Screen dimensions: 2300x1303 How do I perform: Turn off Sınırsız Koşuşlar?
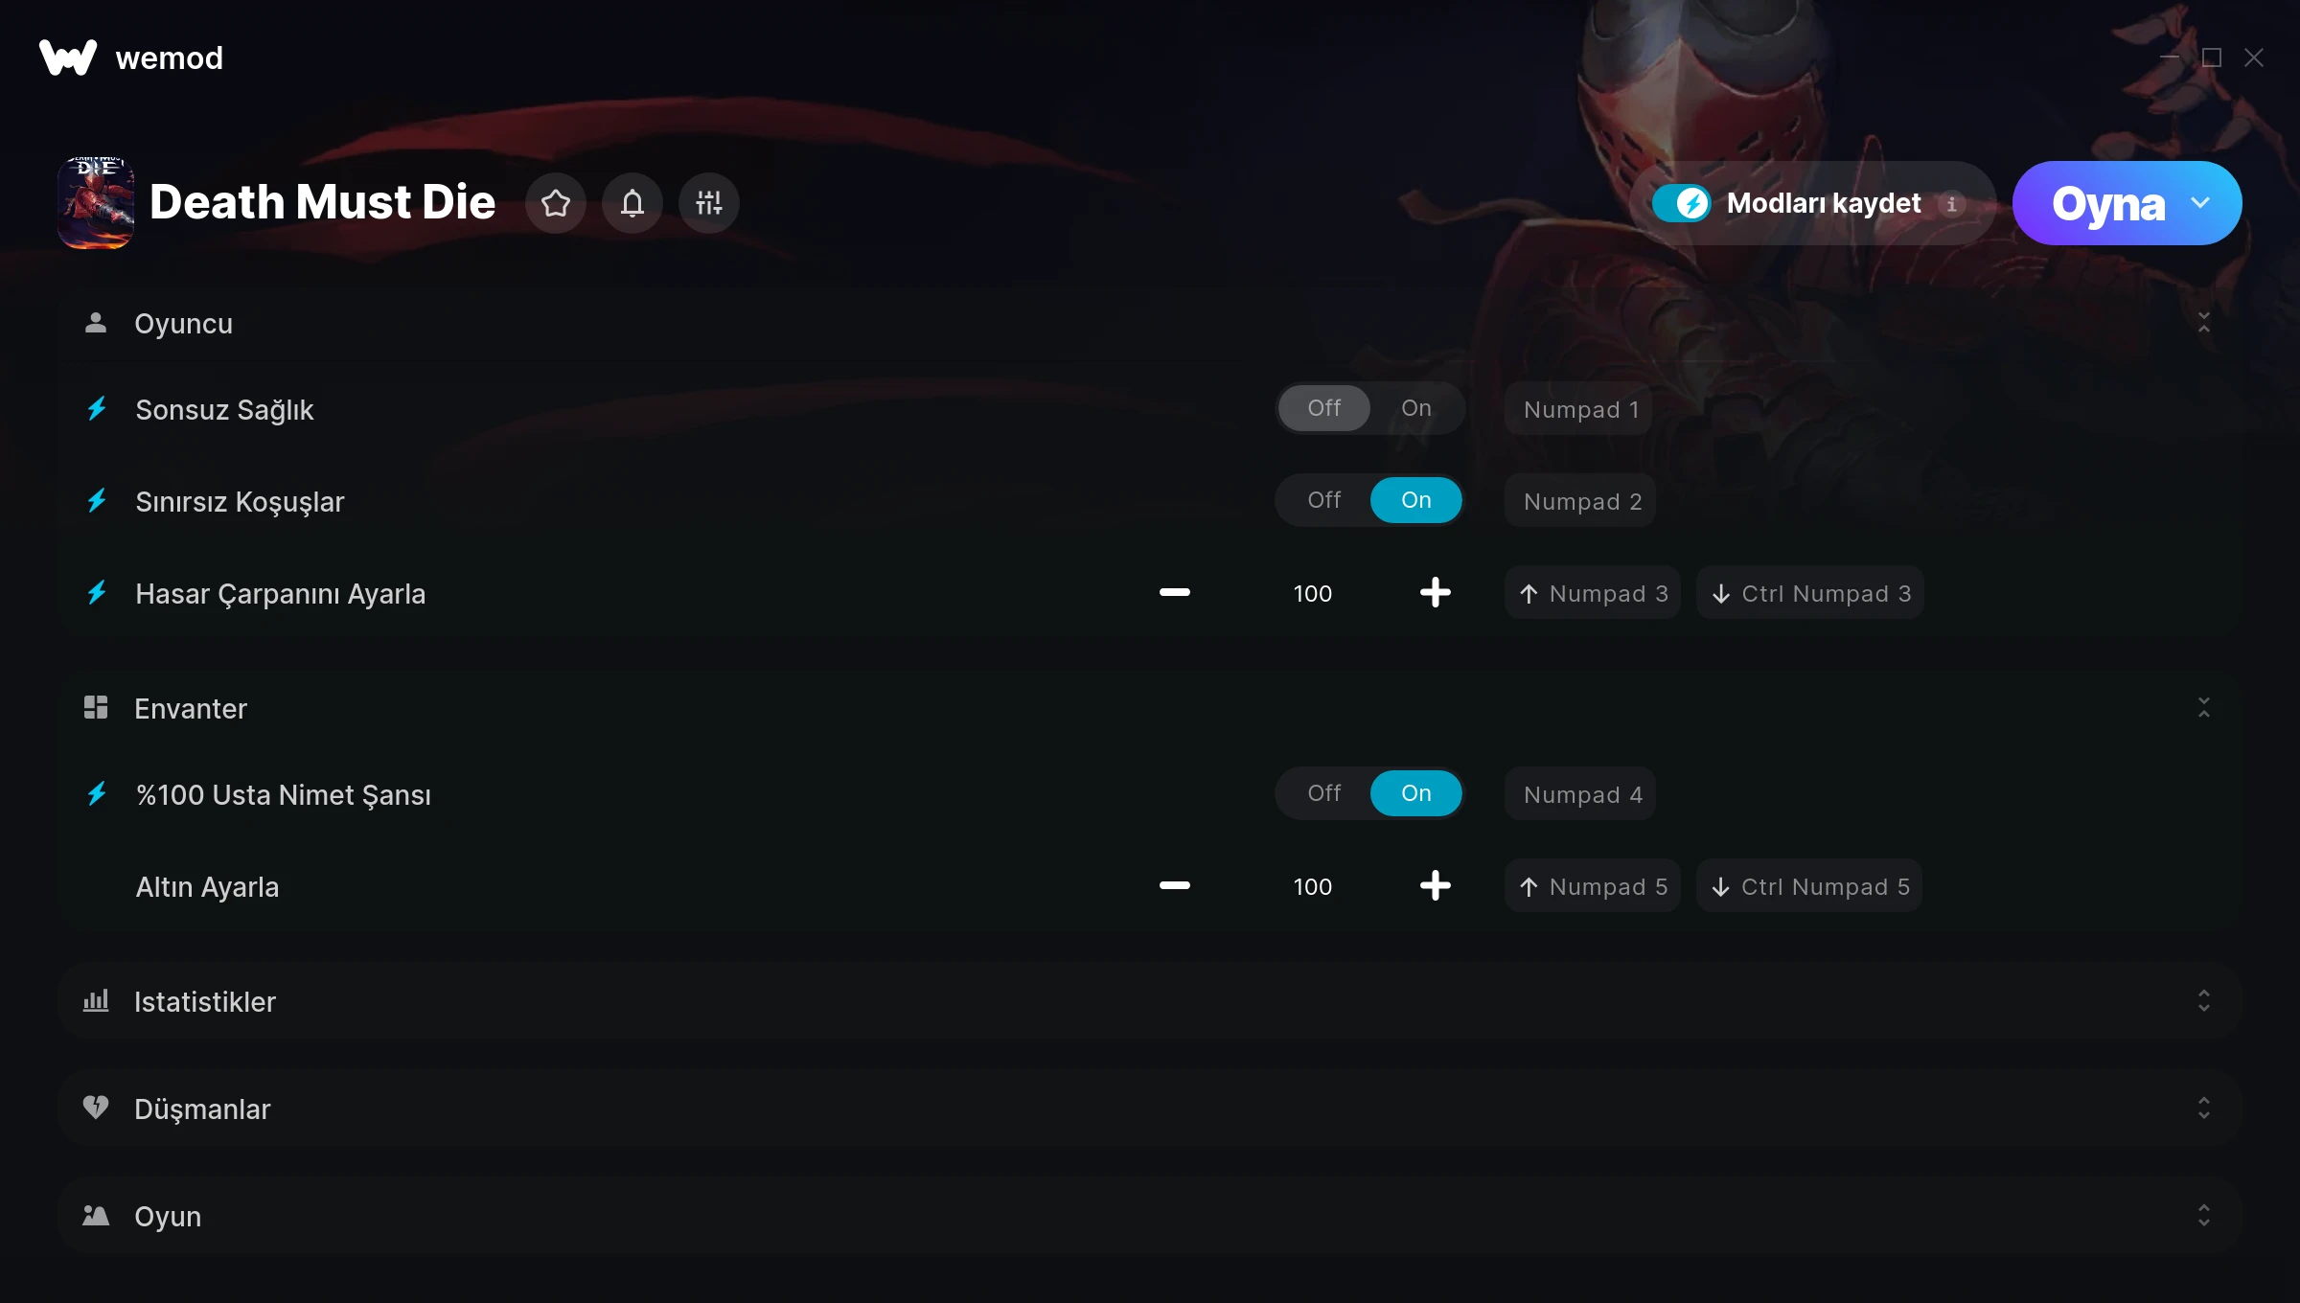(1324, 500)
